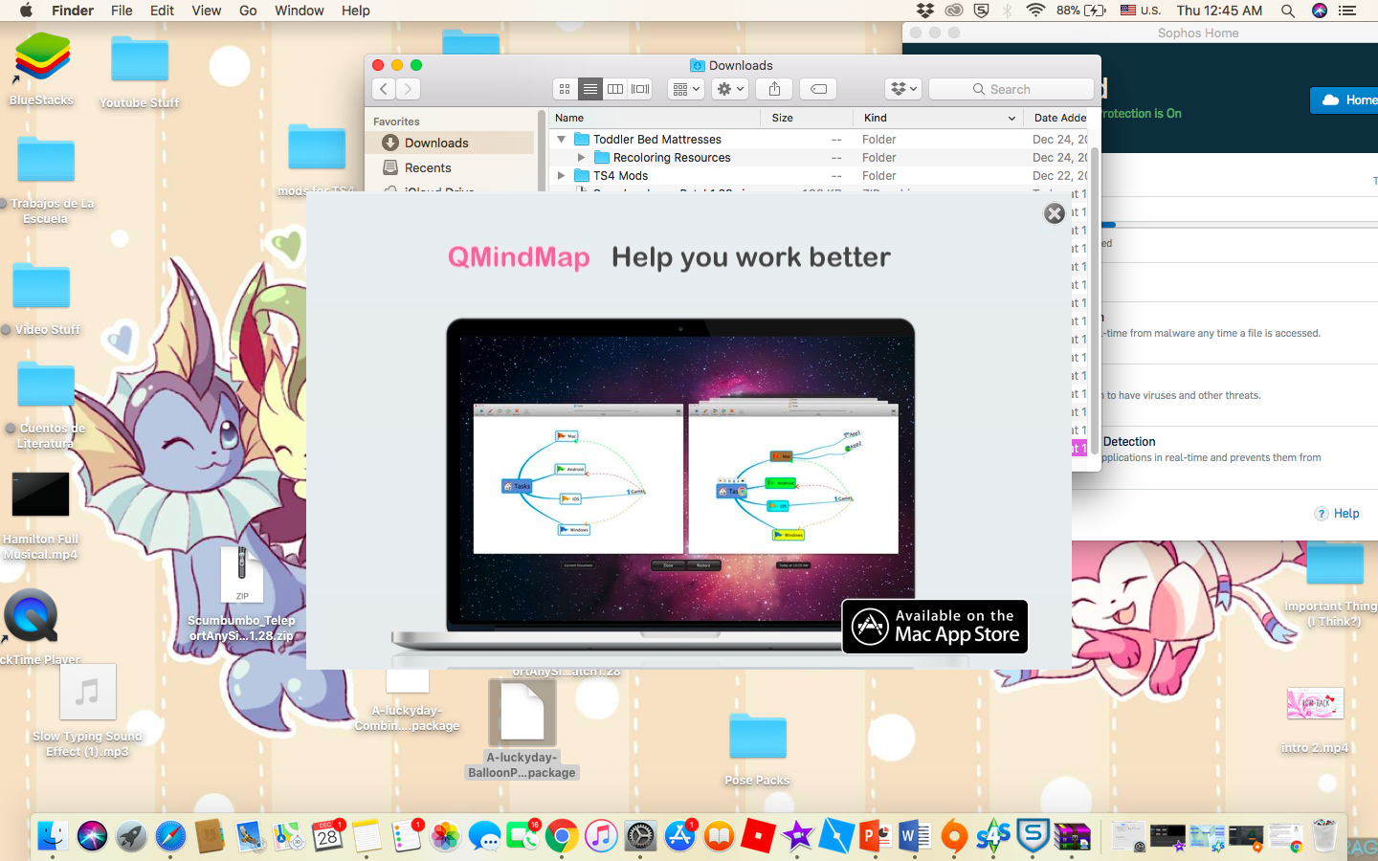This screenshot has height=861, width=1378.
Task: Expand the Recoloring Resources folder
Action: (x=581, y=158)
